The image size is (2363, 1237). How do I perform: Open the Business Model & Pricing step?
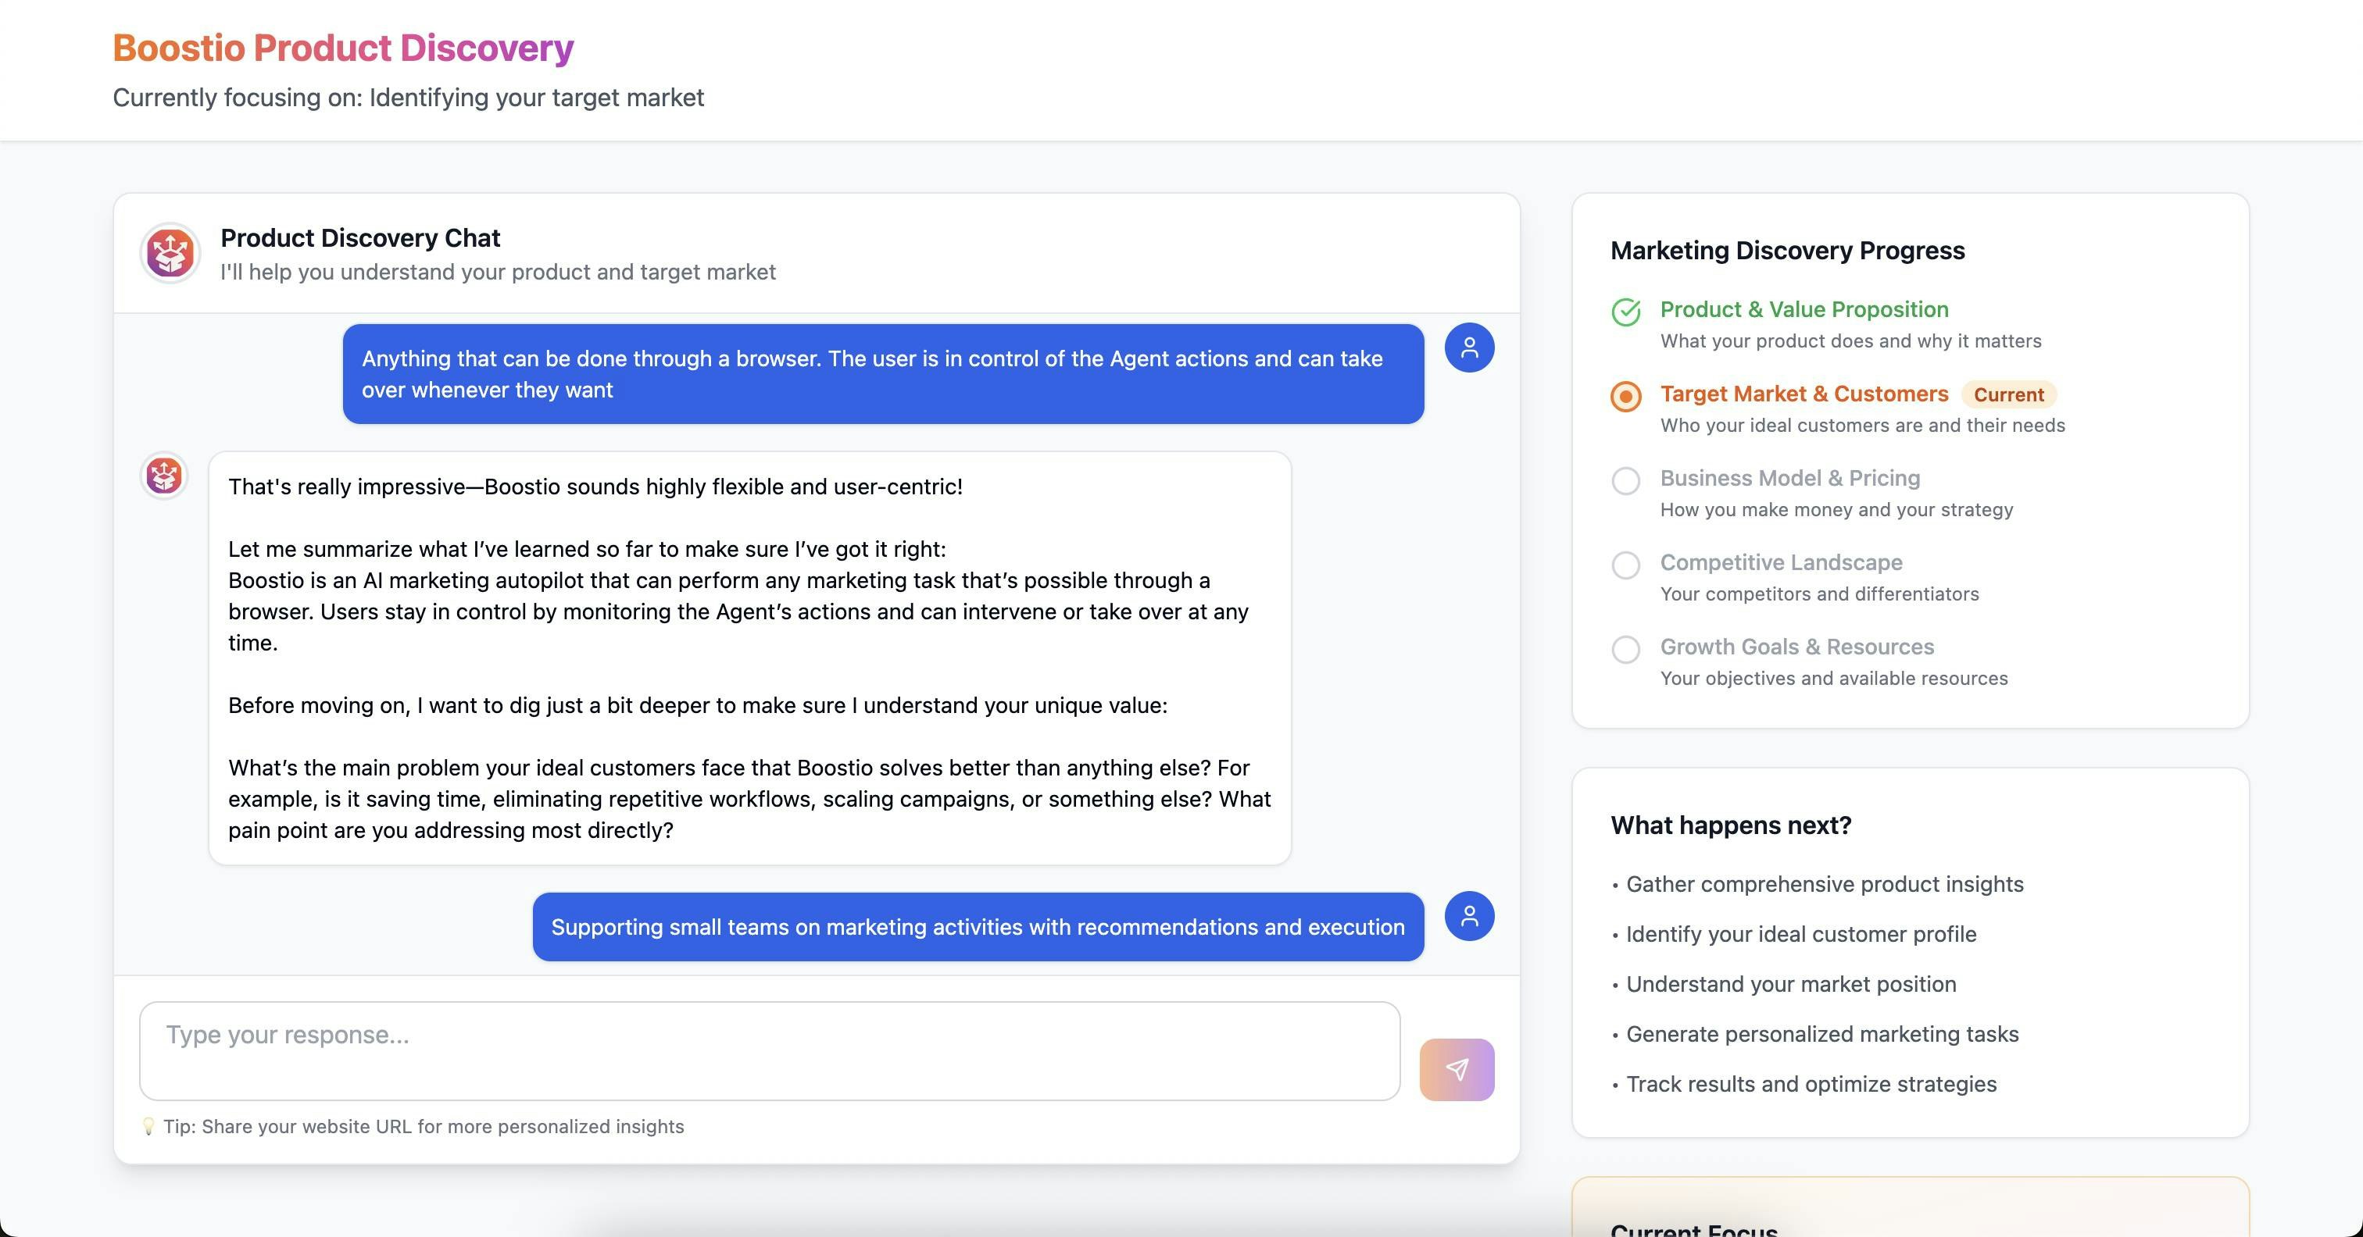click(x=1789, y=479)
